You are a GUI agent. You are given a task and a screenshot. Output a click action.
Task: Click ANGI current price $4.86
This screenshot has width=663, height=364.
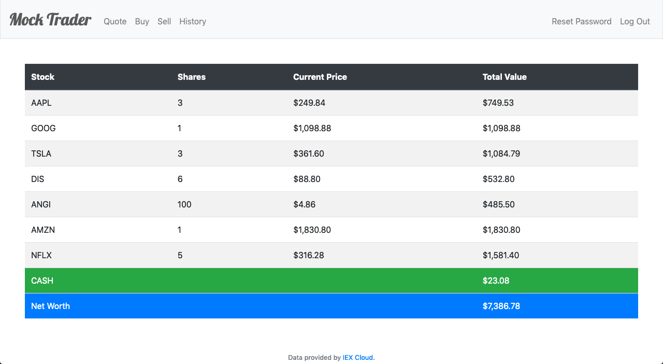click(305, 204)
